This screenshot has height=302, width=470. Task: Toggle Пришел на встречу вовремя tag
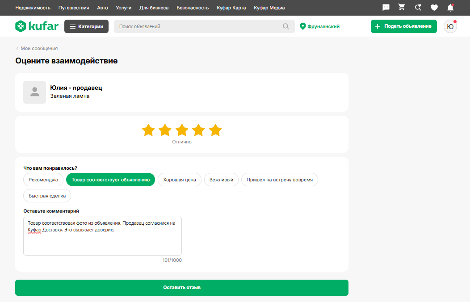(x=280, y=180)
